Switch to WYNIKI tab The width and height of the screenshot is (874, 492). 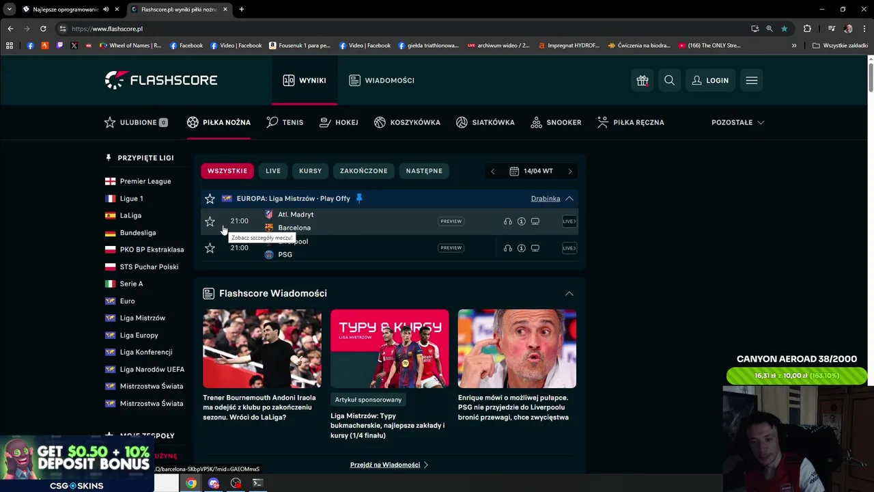[305, 81]
